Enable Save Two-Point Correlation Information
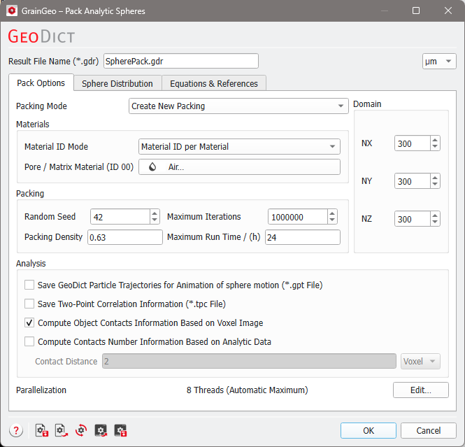The image size is (465, 447). 29,304
